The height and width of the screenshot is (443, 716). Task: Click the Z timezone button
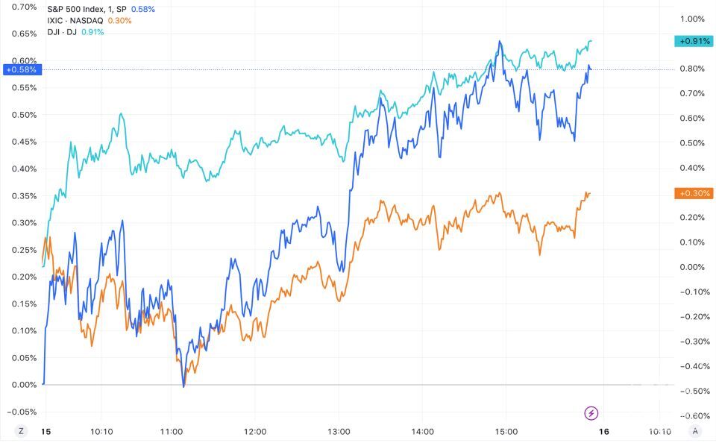click(x=22, y=430)
